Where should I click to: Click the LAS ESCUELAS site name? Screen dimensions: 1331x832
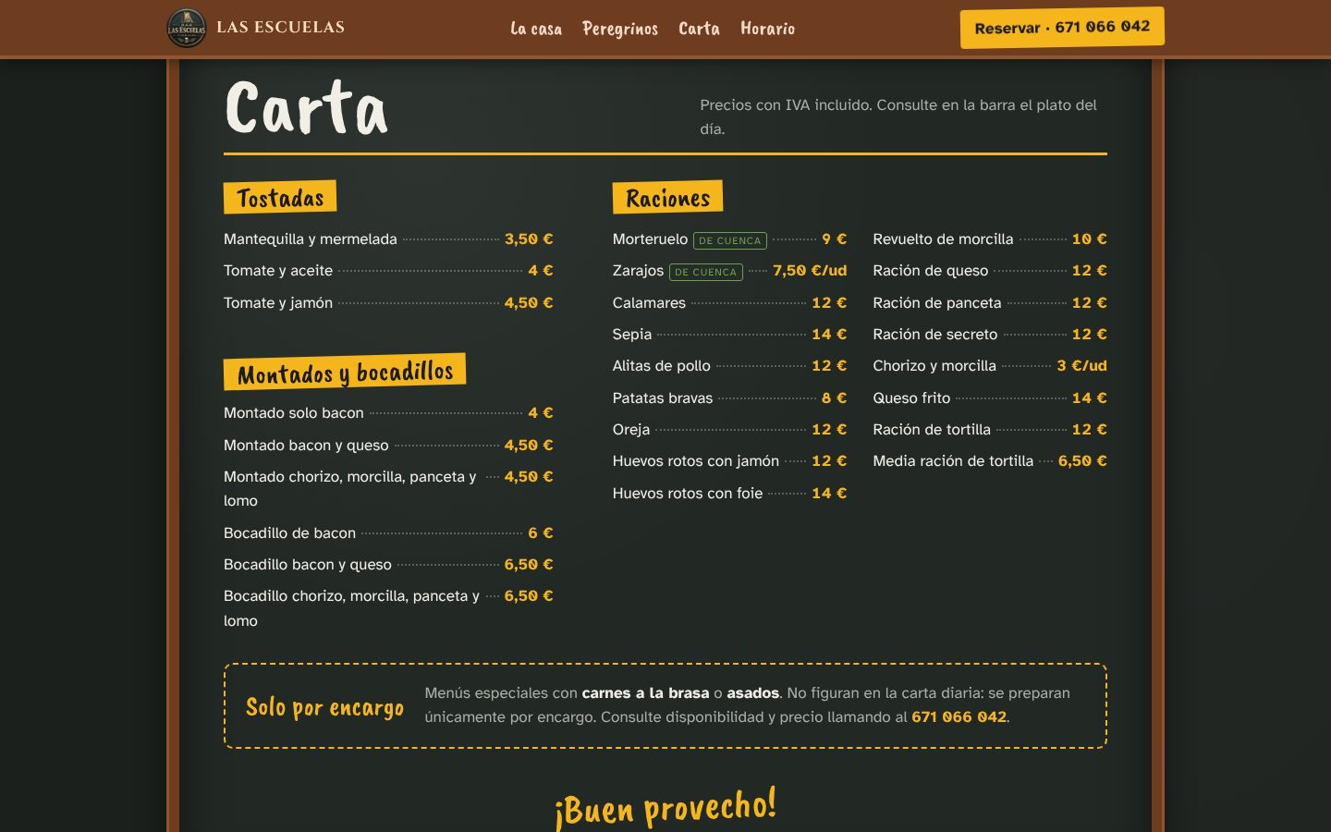[280, 28]
